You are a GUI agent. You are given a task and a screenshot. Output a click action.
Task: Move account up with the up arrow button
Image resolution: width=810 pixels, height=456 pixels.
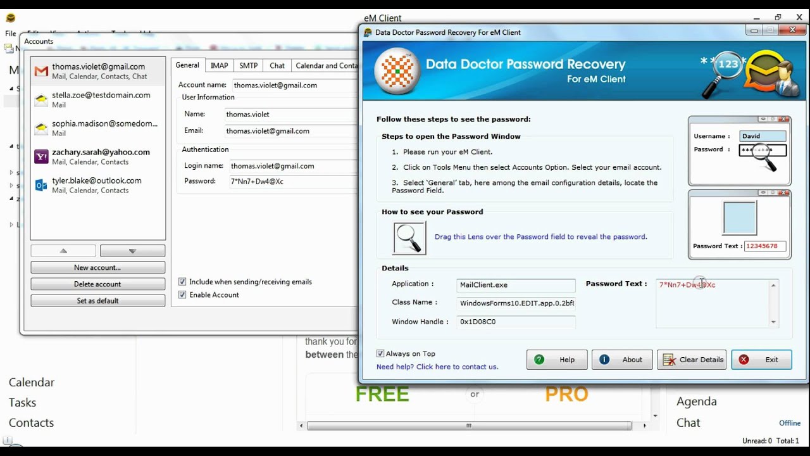tap(63, 251)
